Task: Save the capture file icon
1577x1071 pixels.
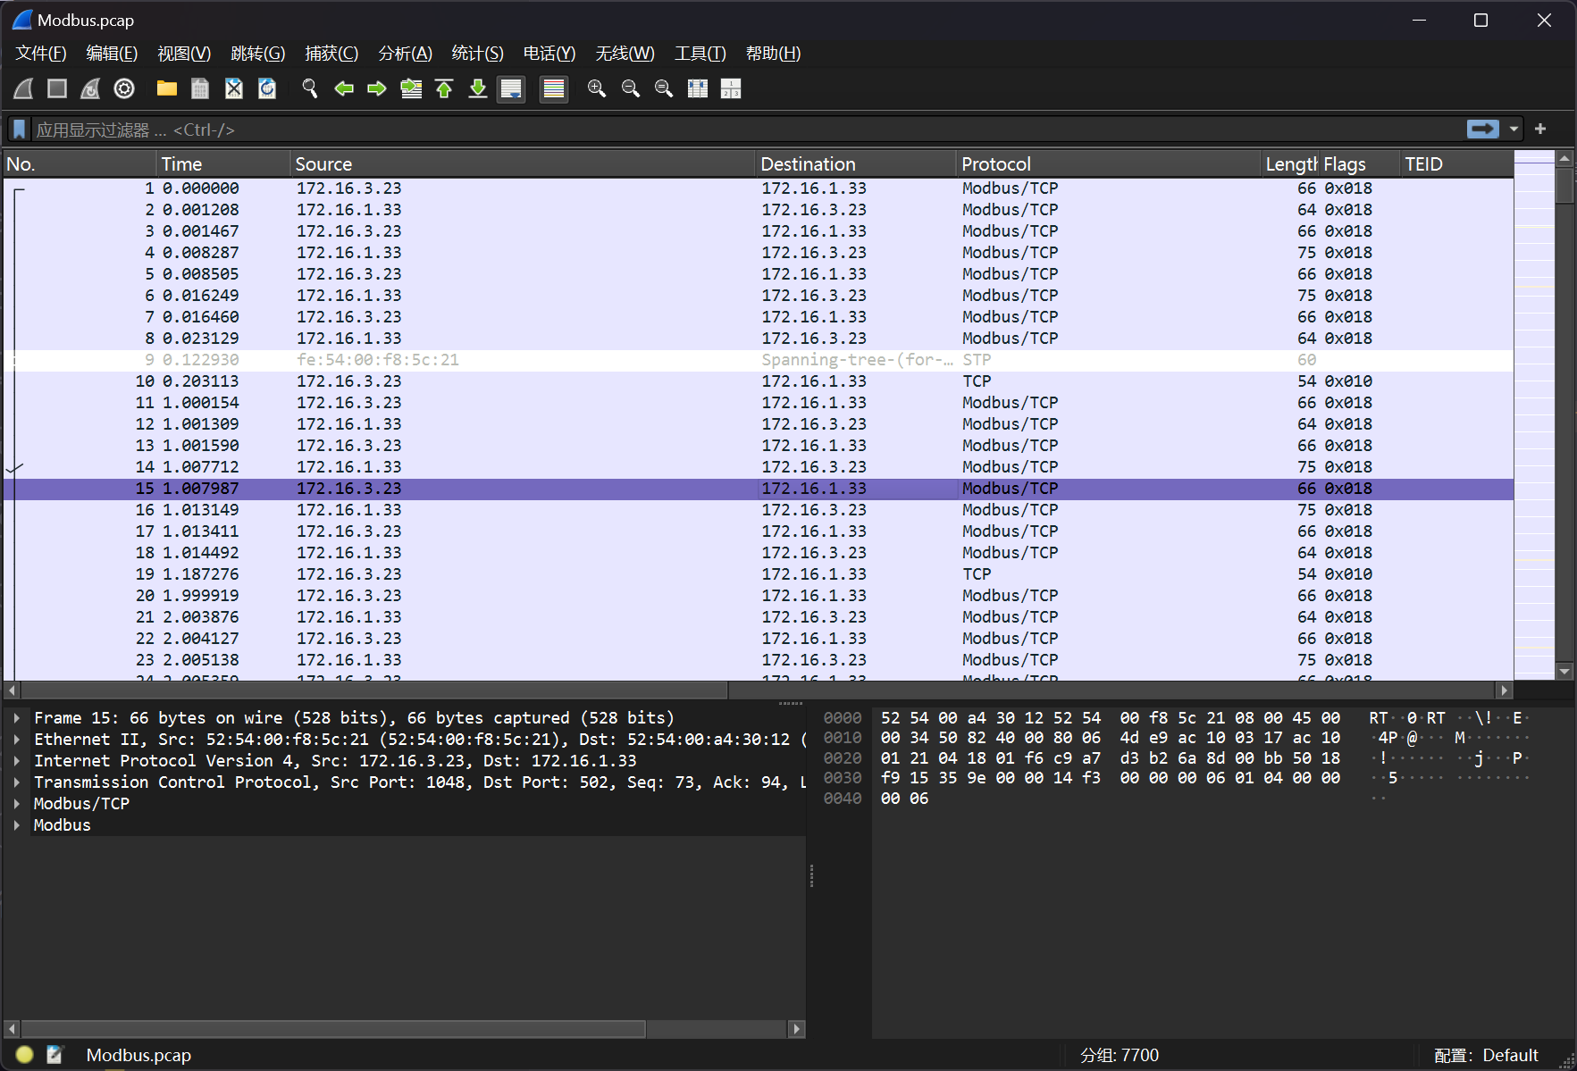Action: pyautogui.click(x=200, y=88)
